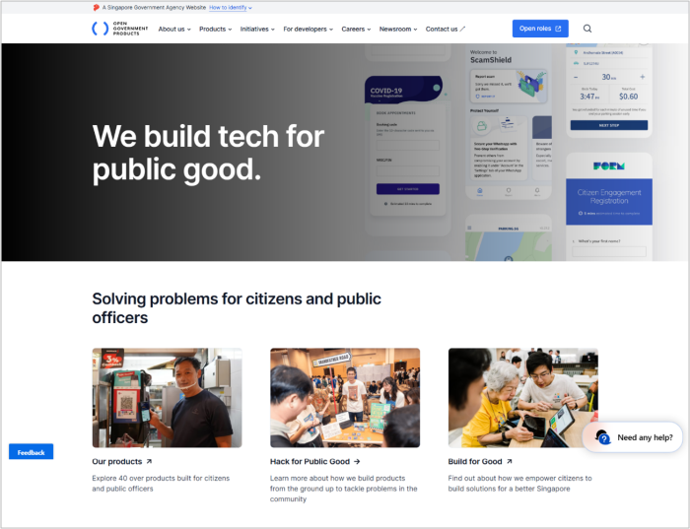The height and width of the screenshot is (529, 690).
Task: Expand the Products dropdown
Action: coord(215,29)
